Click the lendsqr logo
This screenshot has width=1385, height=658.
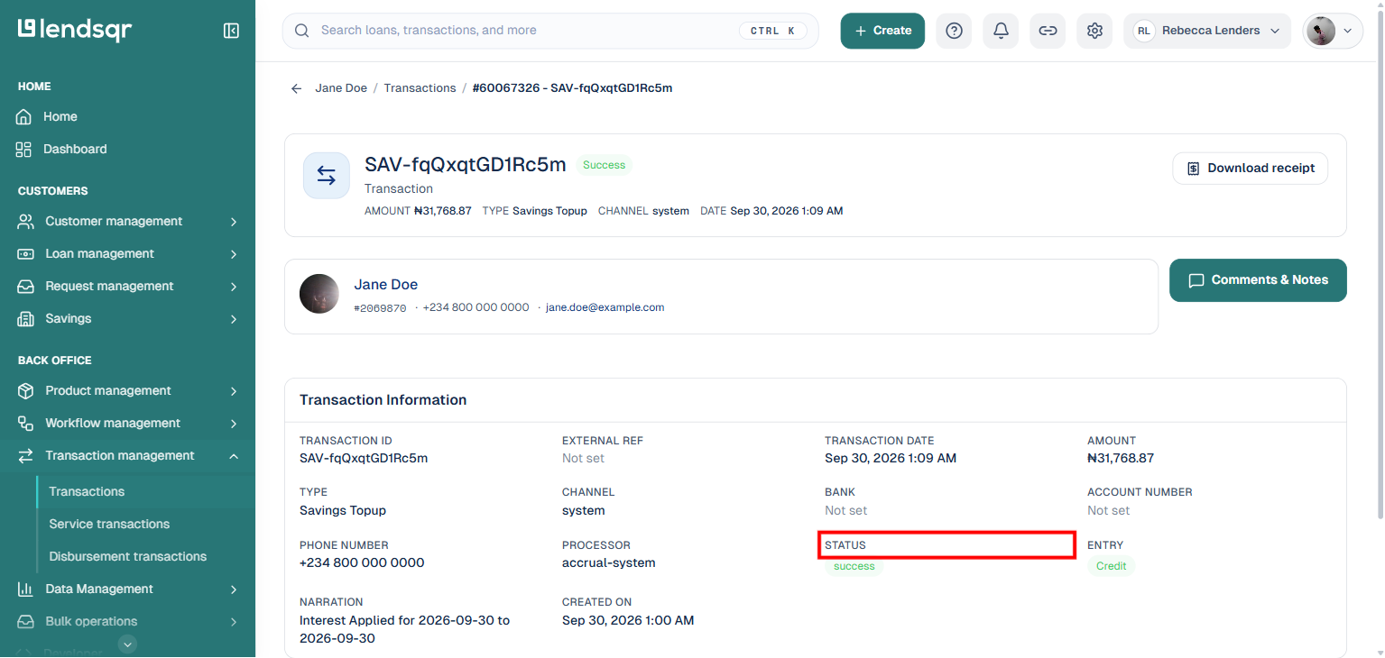[75, 30]
